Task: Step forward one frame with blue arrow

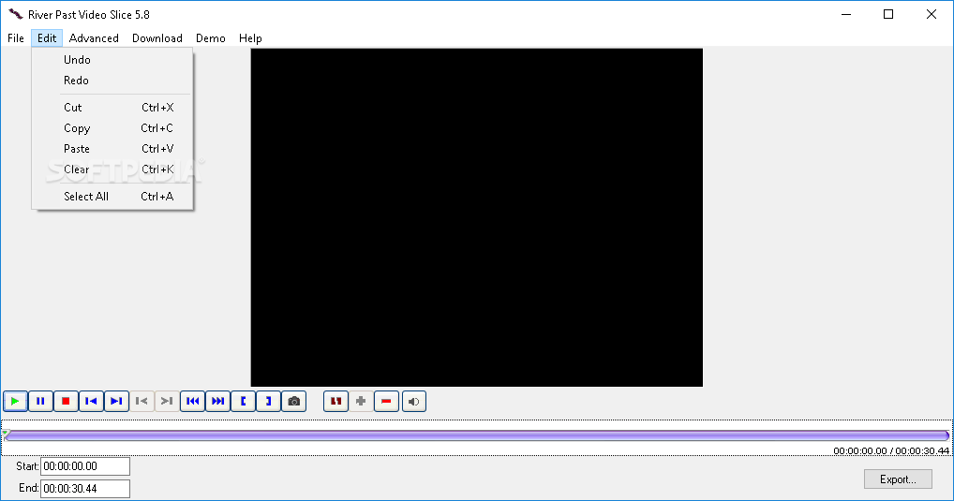Action: click(116, 402)
